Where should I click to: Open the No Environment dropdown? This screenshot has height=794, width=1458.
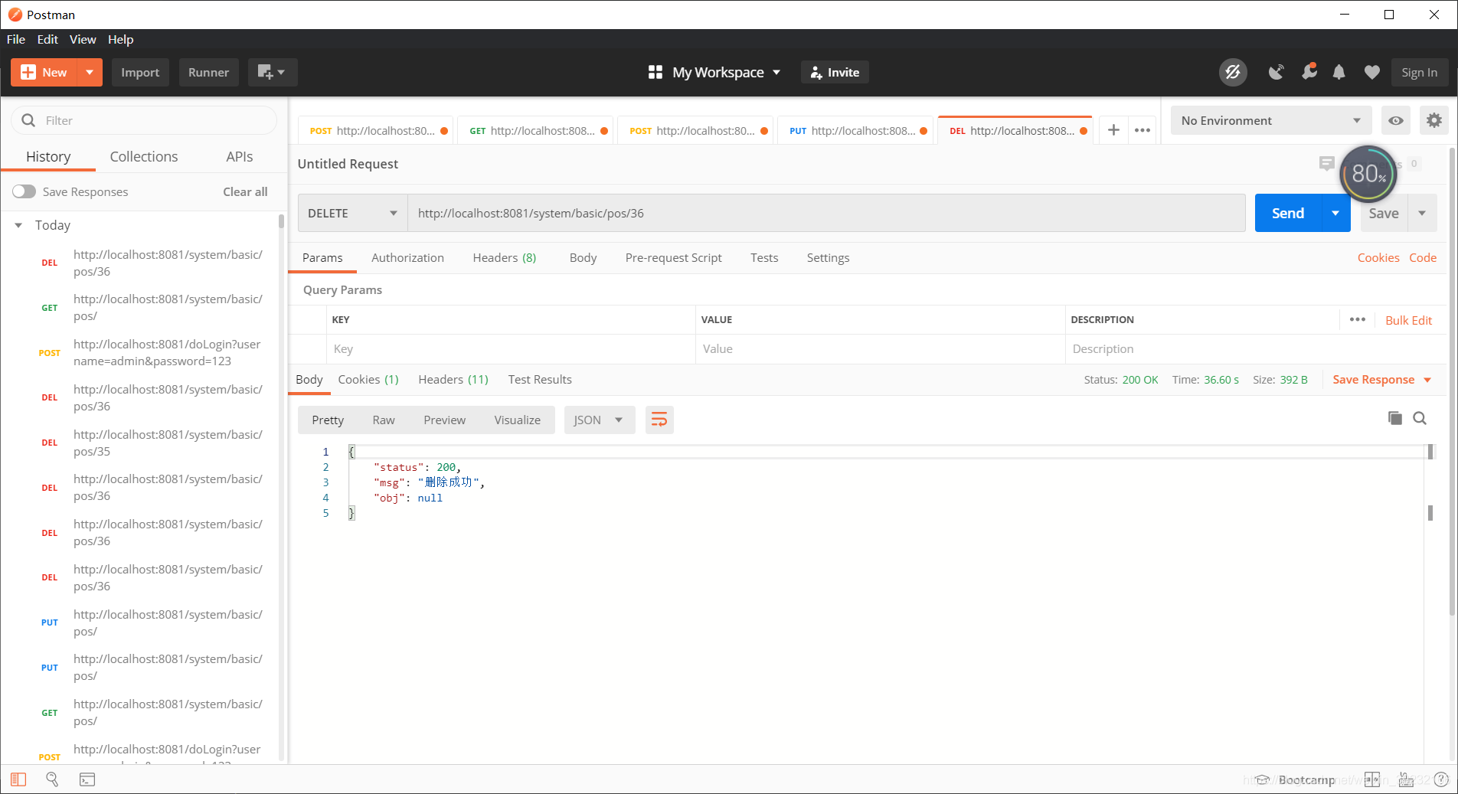coord(1270,120)
